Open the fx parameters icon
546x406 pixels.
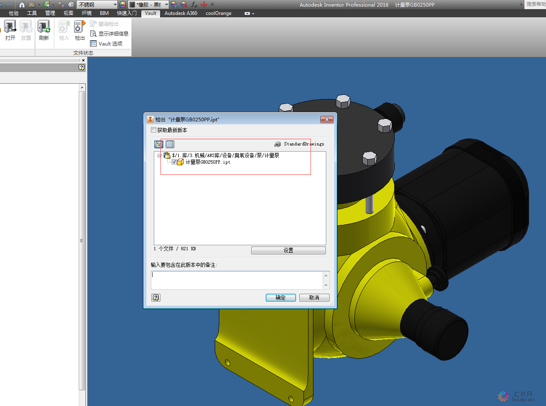coord(194,5)
